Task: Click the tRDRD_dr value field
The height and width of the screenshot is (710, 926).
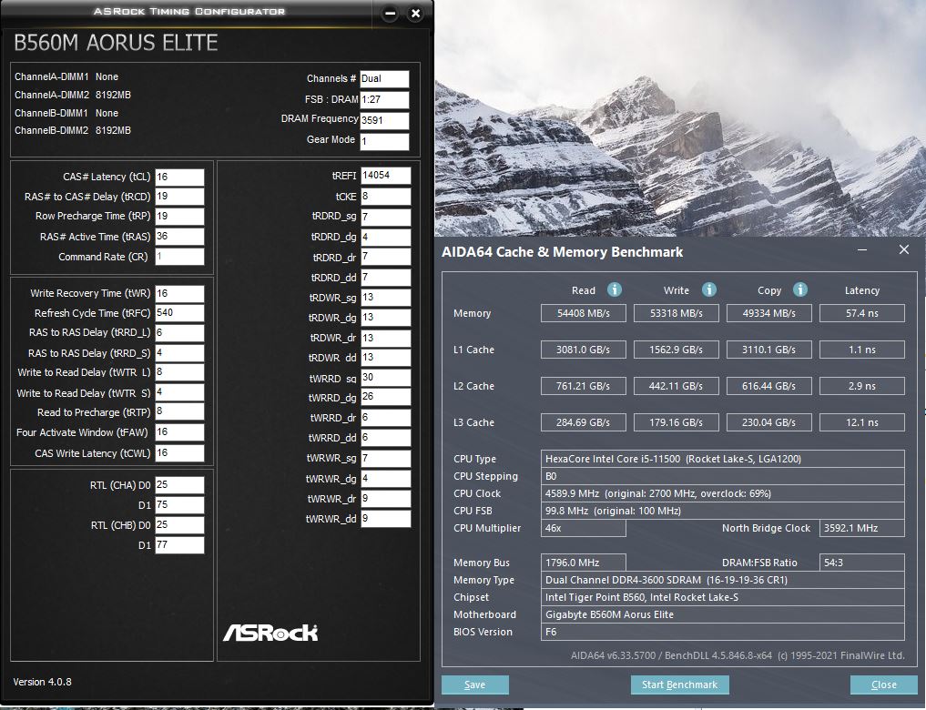Action: click(x=386, y=258)
